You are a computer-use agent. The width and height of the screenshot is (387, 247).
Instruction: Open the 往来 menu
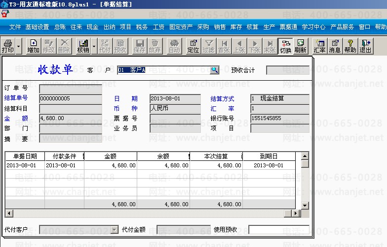click(76, 27)
